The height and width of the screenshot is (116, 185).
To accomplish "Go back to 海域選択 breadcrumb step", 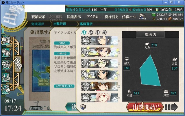I will 38,24.
